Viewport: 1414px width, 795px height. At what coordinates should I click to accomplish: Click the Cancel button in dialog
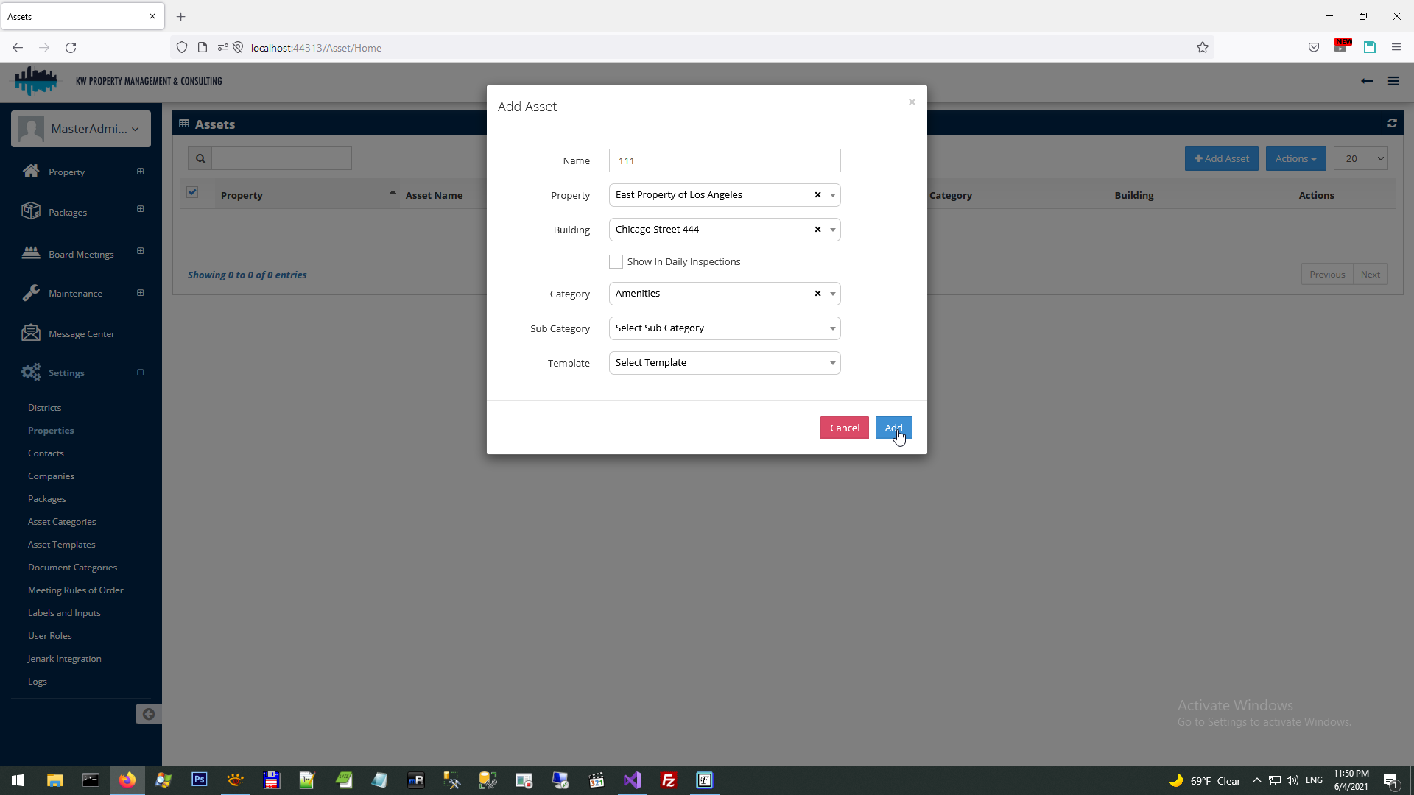(844, 428)
